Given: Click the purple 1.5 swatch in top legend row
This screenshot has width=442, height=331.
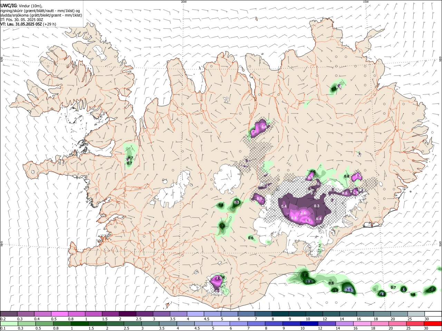Looking at the screenshot, I should [110, 314].
